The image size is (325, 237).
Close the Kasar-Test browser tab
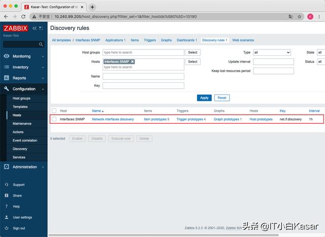(82, 7)
